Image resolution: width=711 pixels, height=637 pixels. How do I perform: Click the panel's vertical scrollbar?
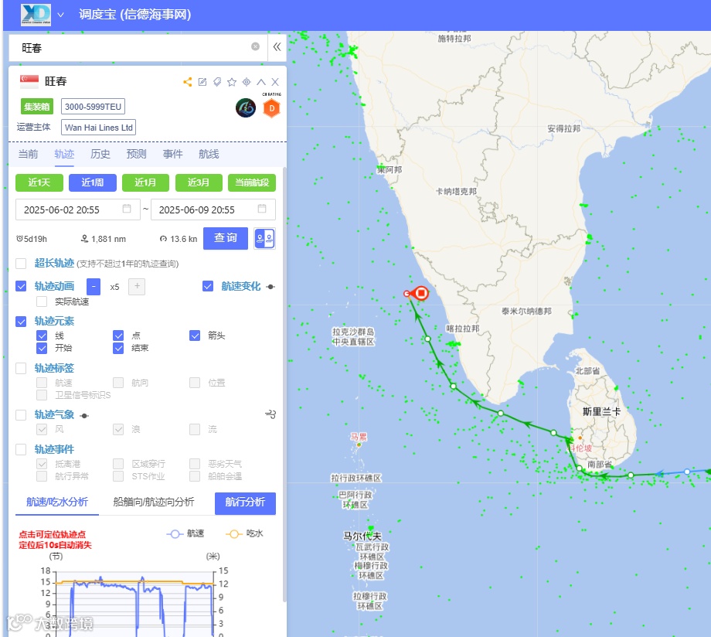[x=284, y=386]
